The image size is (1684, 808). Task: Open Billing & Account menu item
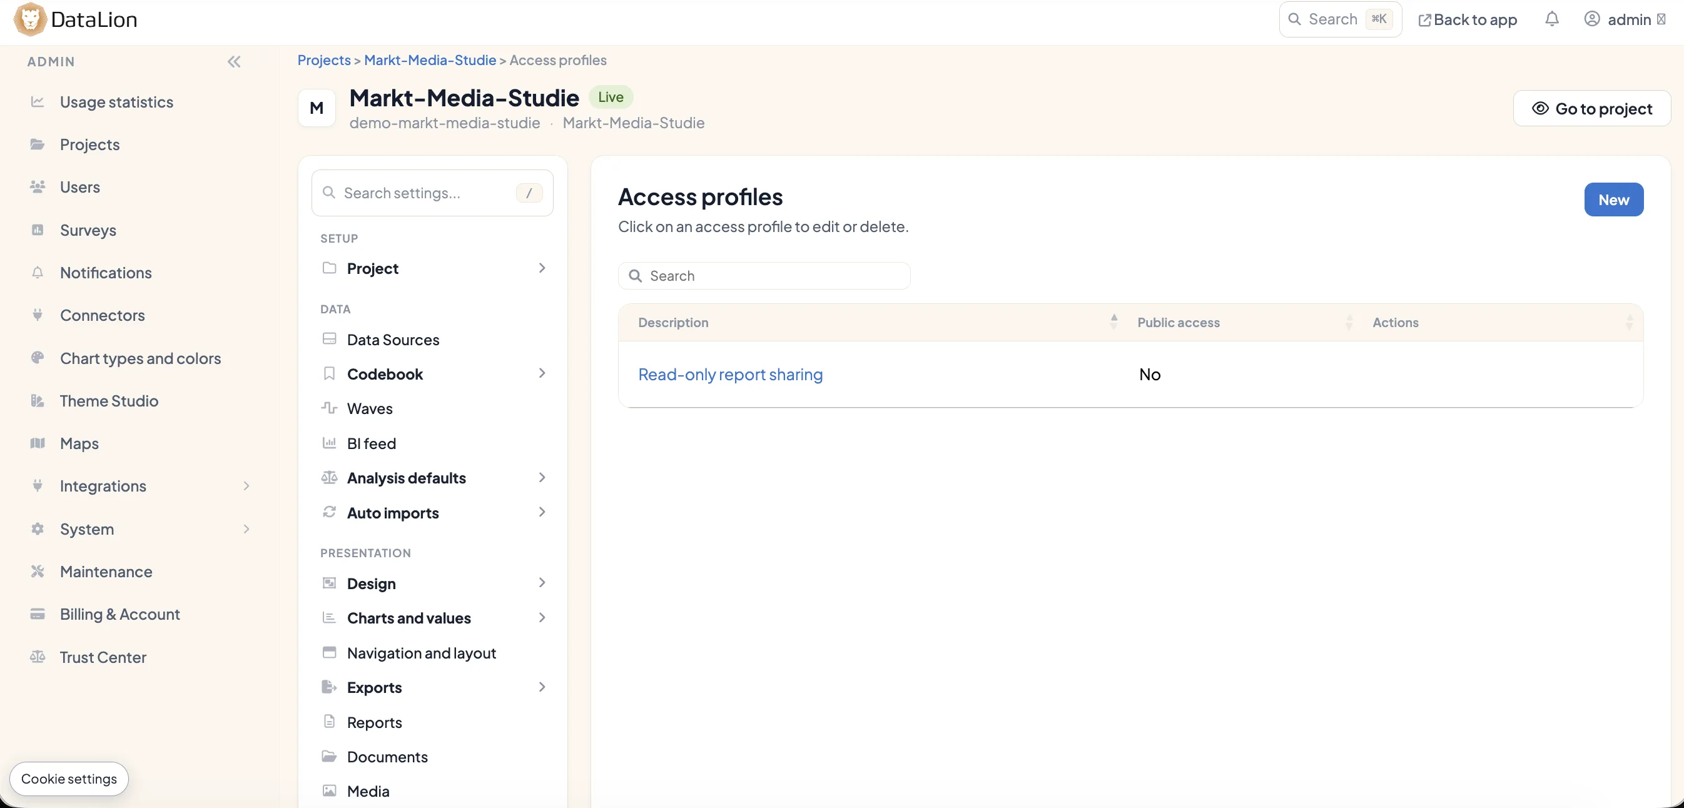coord(119,614)
